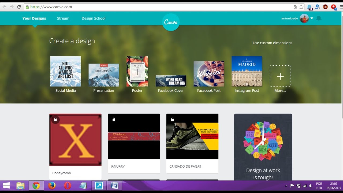The image size is (343, 193).
Task: Bookmark this page with the star
Action: tap(301, 7)
